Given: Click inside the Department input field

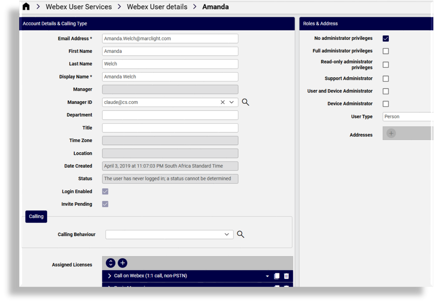Looking at the screenshot, I should (170, 115).
